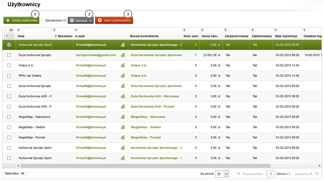Image resolution: width=324 pixels, height=181 pixels.
Task: Go to last page arrow icon
Action: click(317, 174)
